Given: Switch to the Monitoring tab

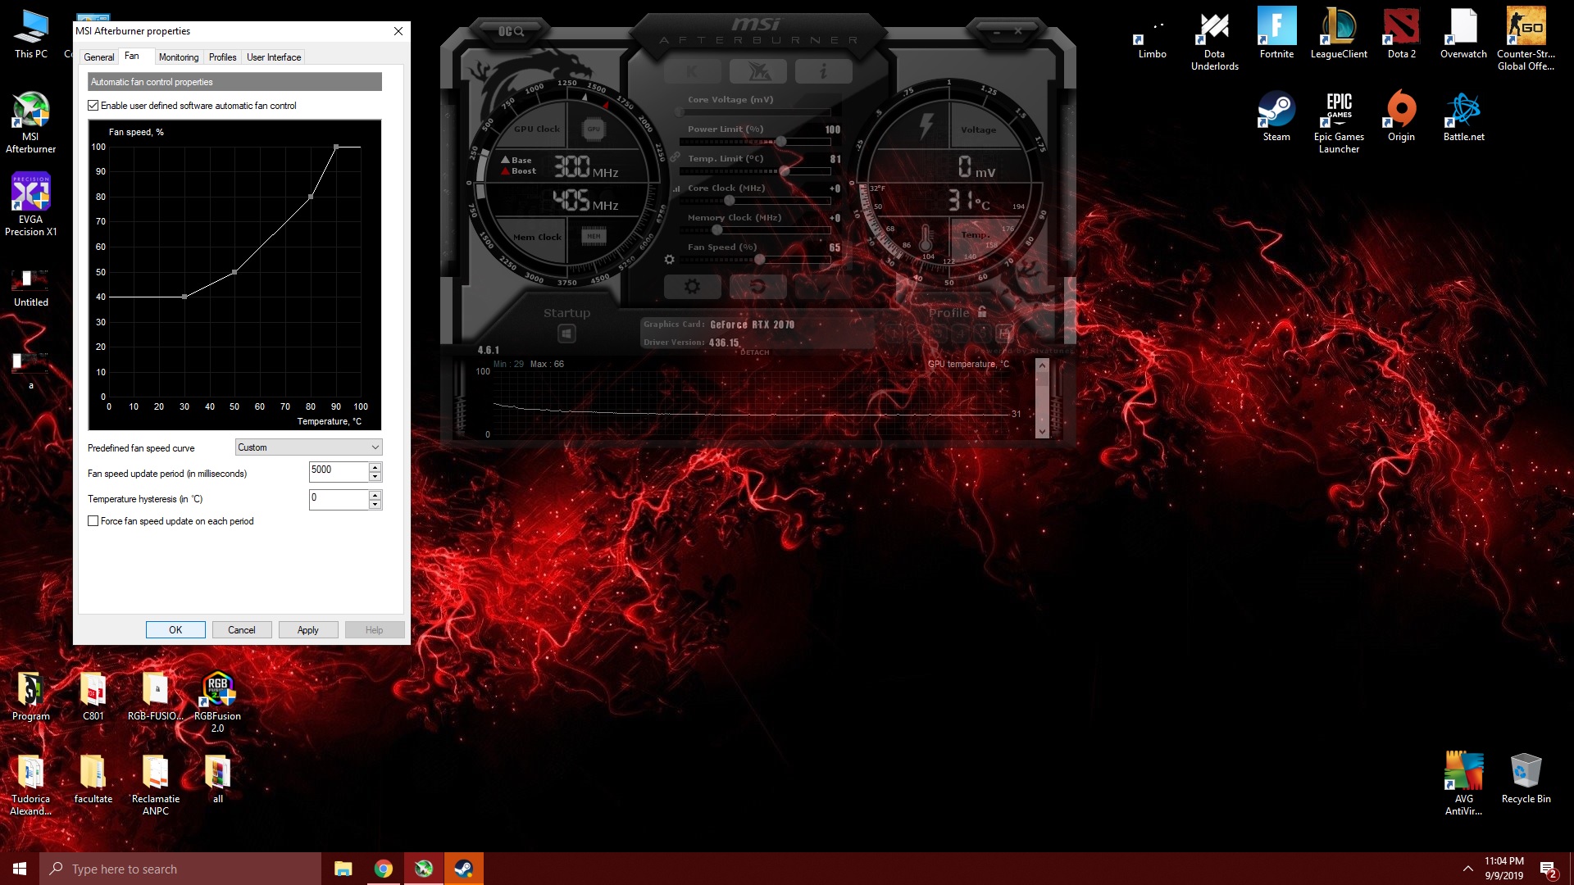Looking at the screenshot, I should coord(179,57).
